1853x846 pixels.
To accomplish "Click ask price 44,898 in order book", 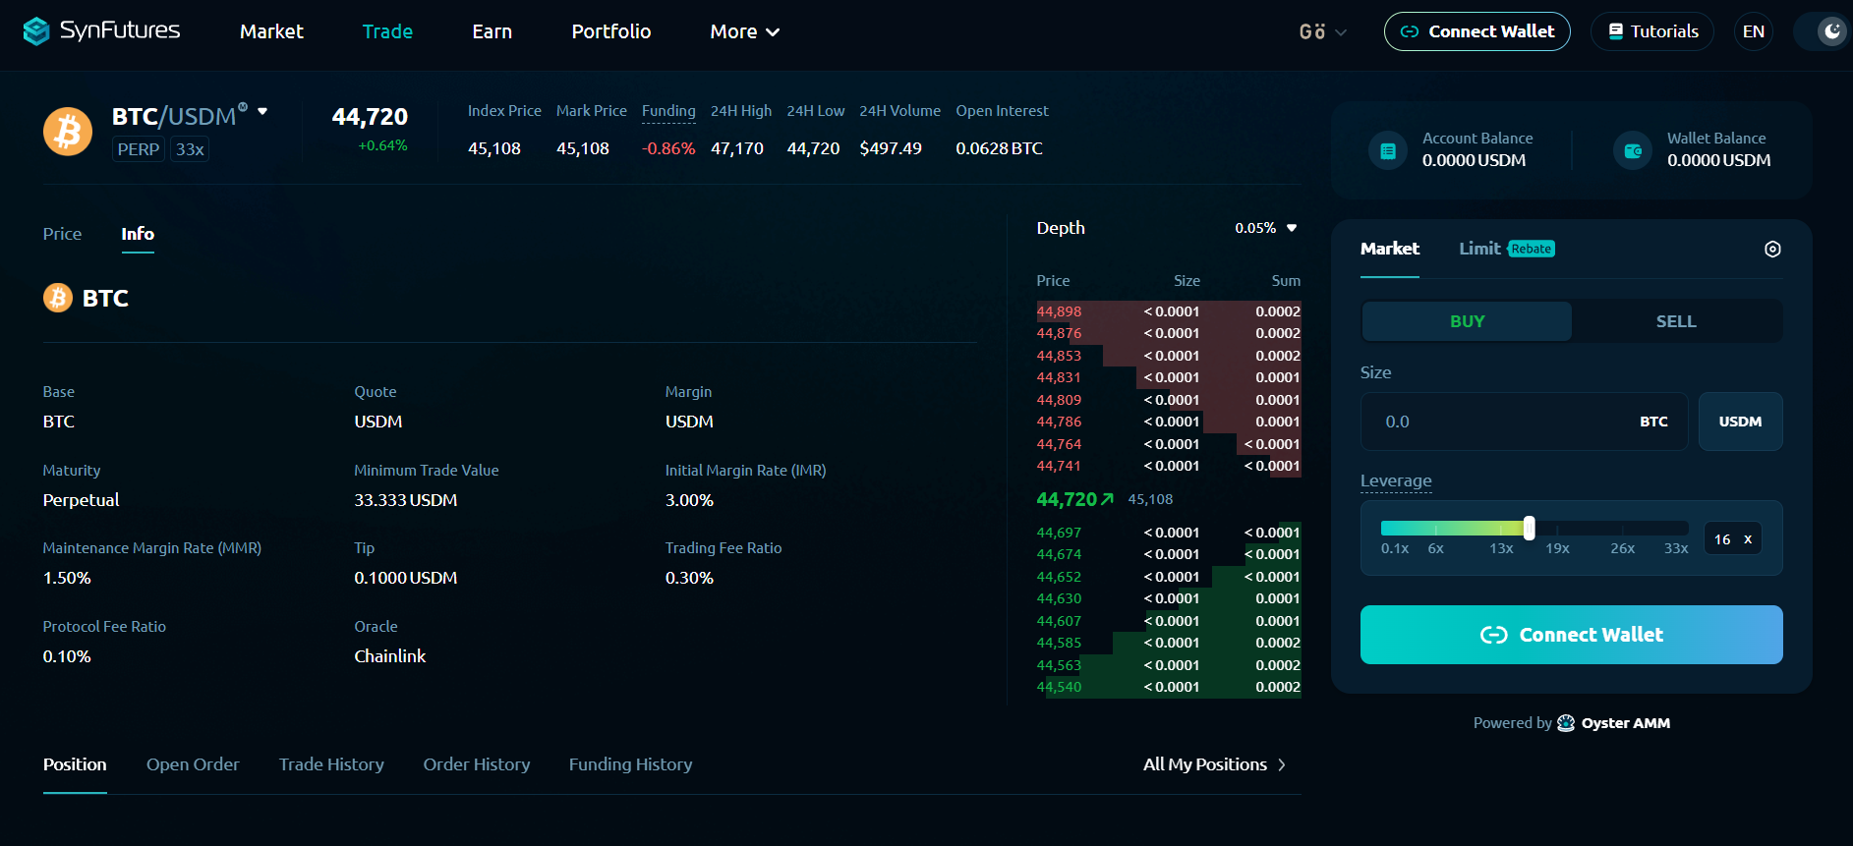I will tap(1059, 311).
